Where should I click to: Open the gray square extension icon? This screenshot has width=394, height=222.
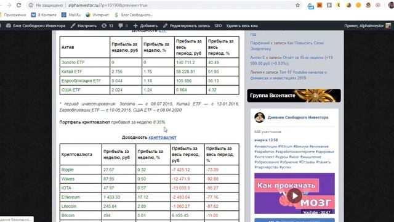click(329, 5)
